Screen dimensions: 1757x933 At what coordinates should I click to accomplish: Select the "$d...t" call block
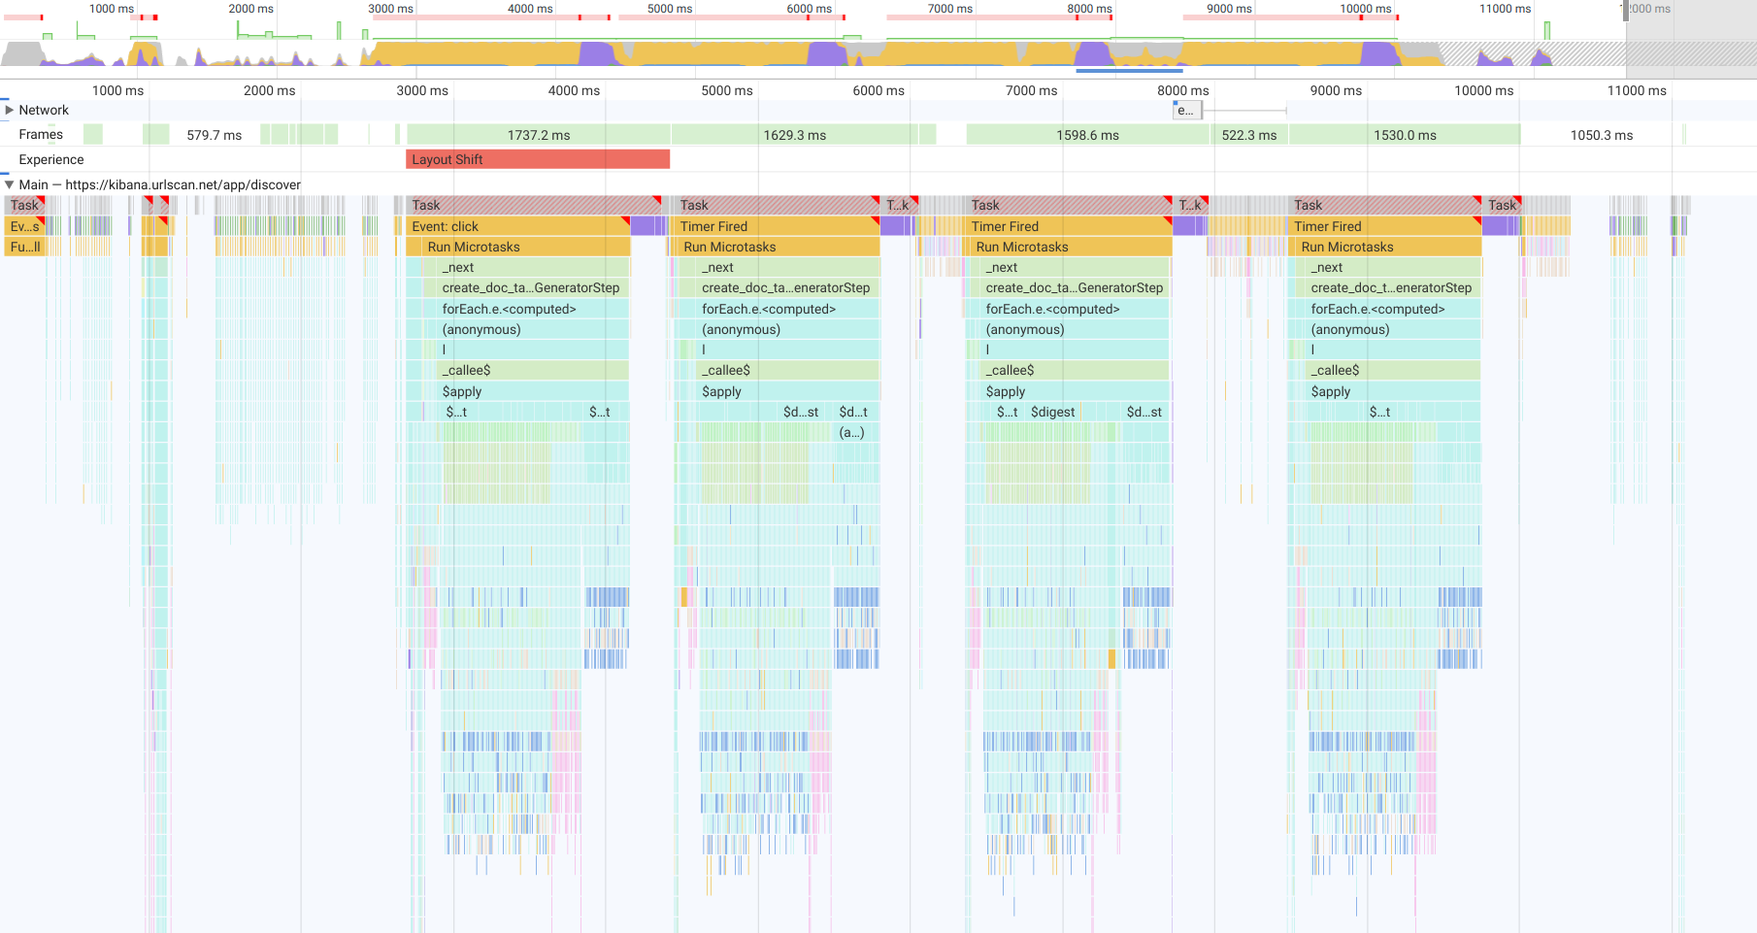pos(853,412)
